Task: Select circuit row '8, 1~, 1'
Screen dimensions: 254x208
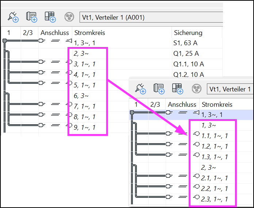Action: tap(85, 117)
